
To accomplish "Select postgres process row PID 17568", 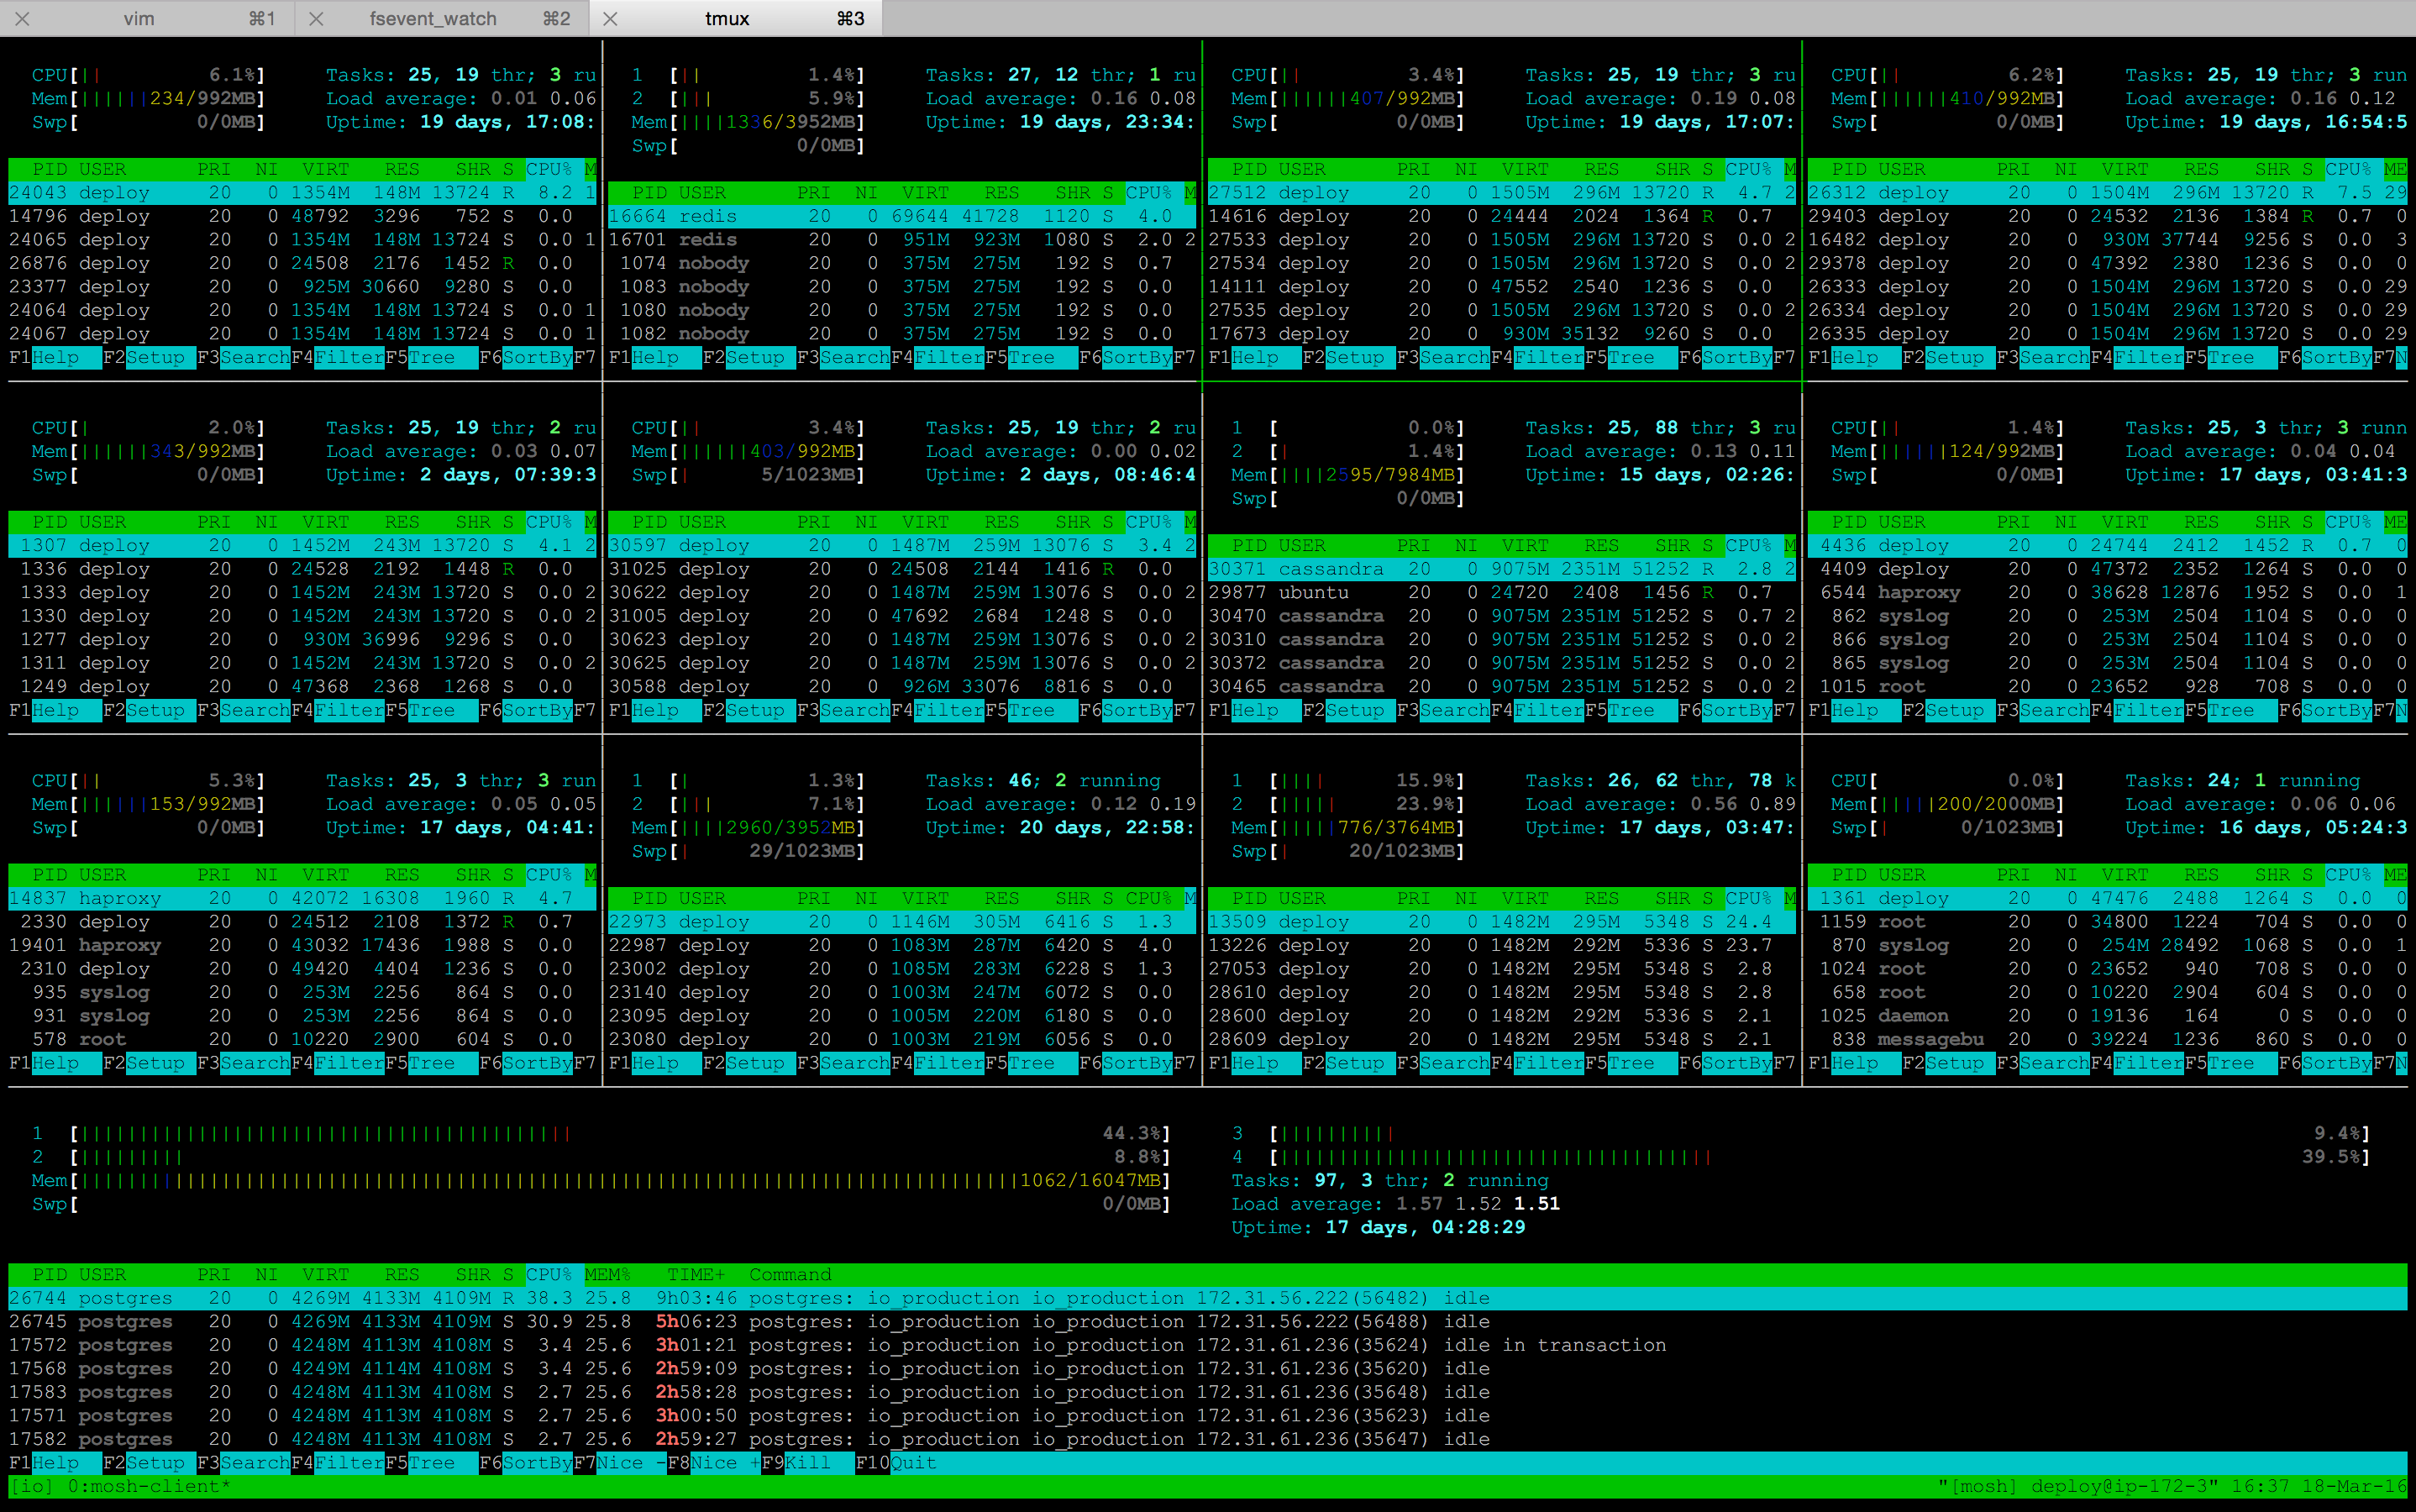I will (x=1207, y=1368).
